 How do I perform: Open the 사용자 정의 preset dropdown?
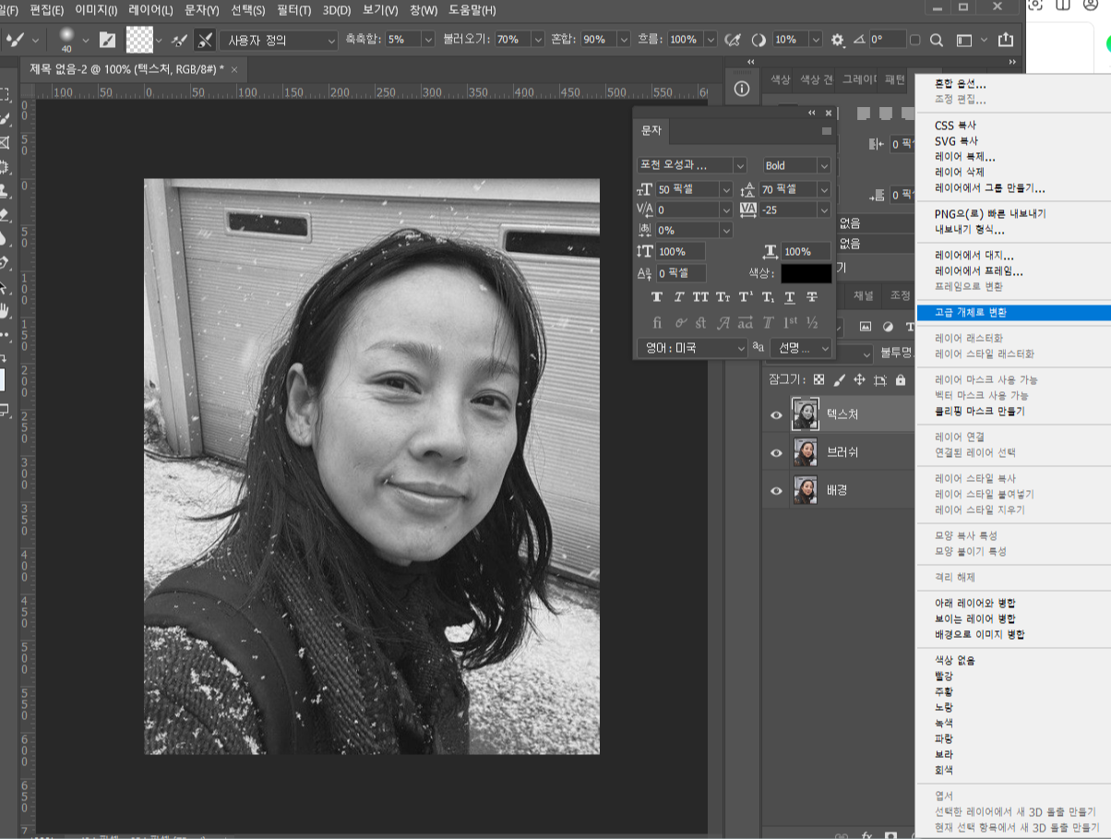click(x=279, y=40)
